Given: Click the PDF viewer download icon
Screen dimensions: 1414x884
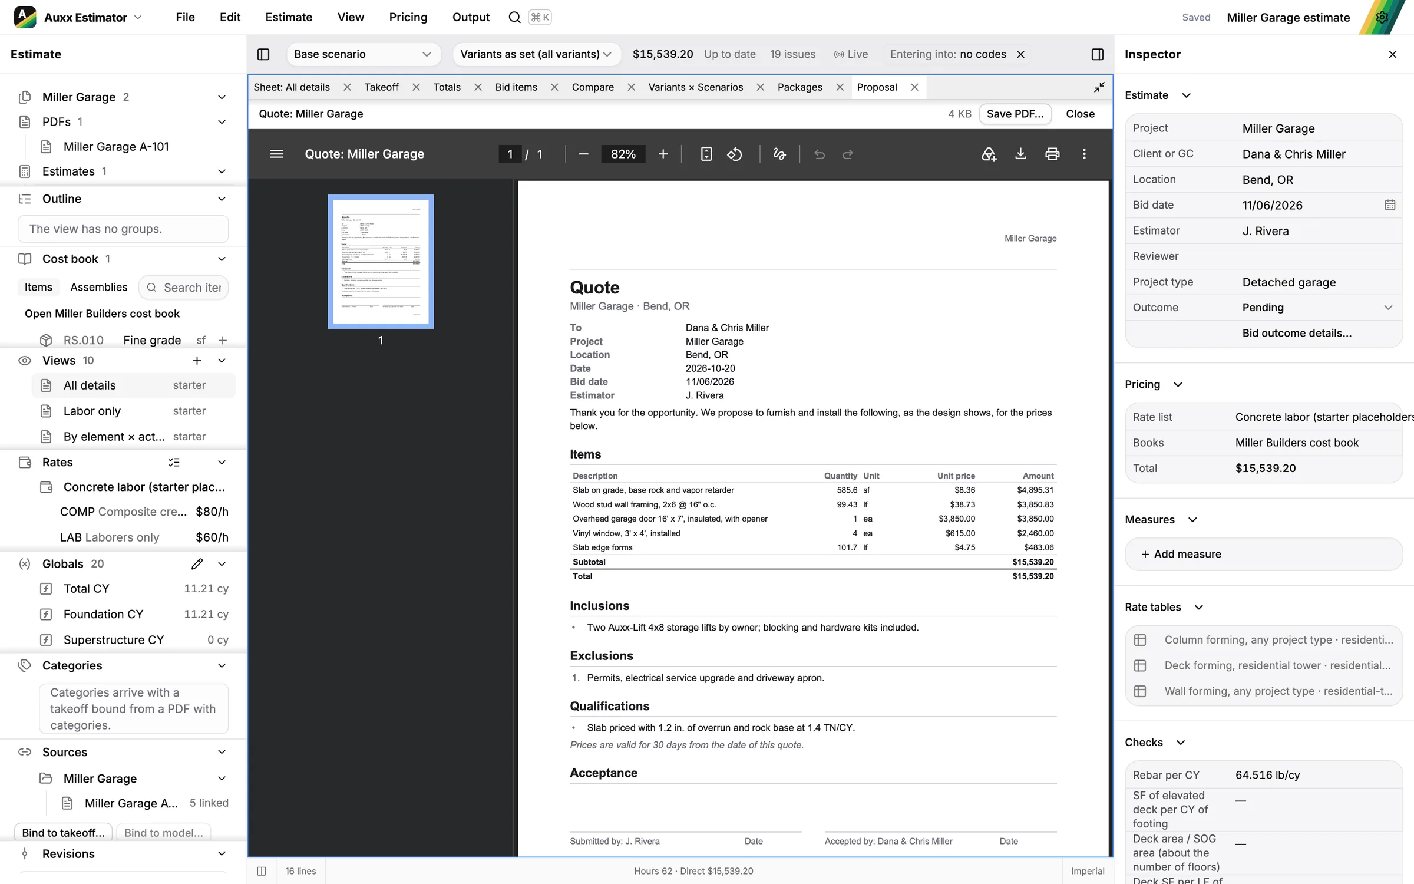Looking at the screenshot, I should [1020, 154].
